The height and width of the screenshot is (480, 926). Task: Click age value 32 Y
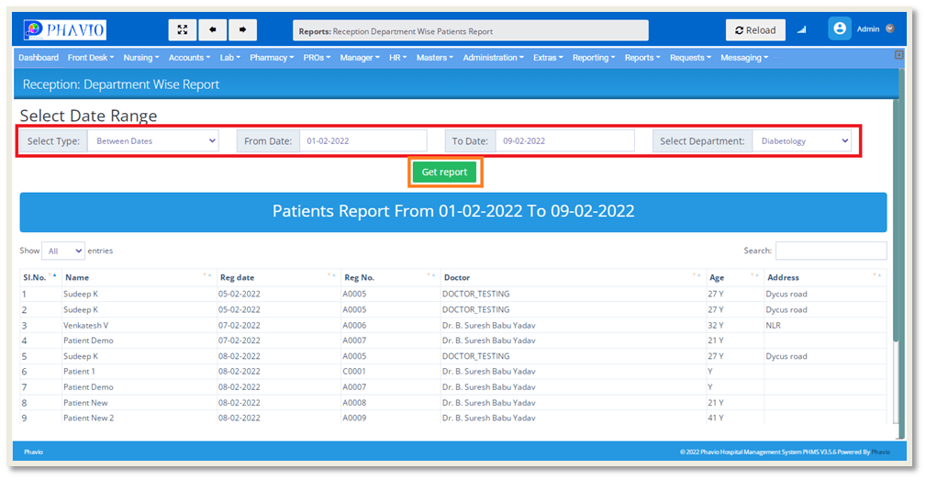coord(716,325)
